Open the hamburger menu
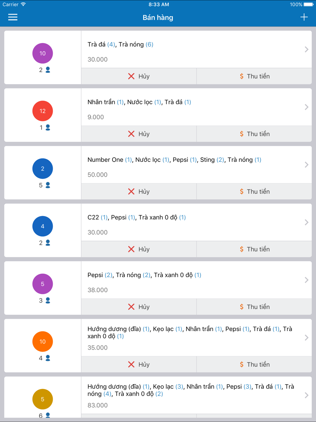Image resolution: width=316 pixels, height=422 pixels. click(13, 17)
